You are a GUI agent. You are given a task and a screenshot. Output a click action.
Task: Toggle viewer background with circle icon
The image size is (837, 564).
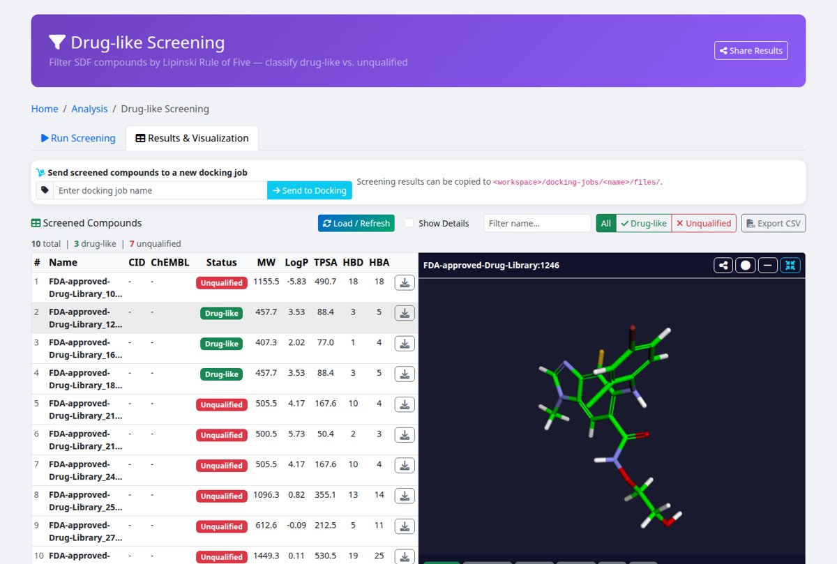746,265
